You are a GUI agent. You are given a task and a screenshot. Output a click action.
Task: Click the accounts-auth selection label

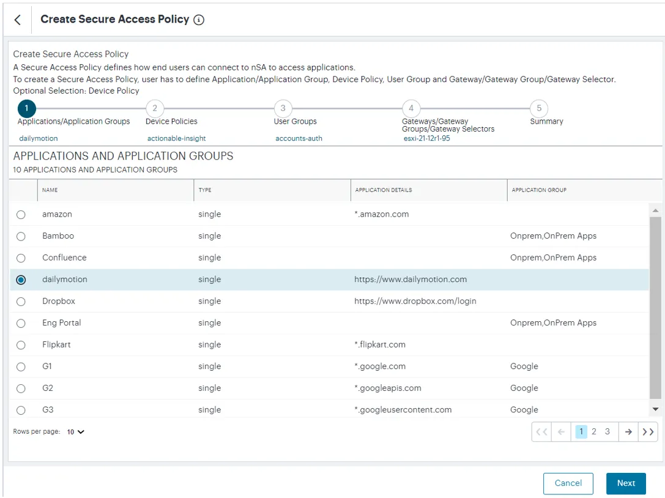click(x=299, y=138)
